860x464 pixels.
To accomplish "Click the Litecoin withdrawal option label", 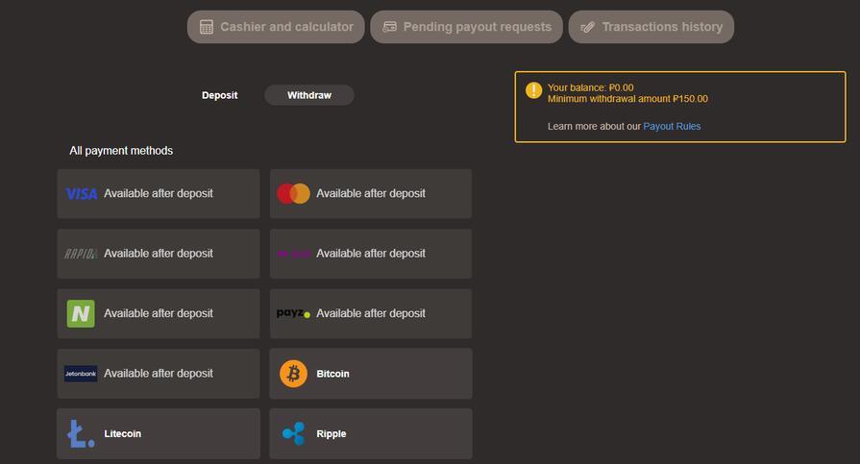I will point(123,434).
